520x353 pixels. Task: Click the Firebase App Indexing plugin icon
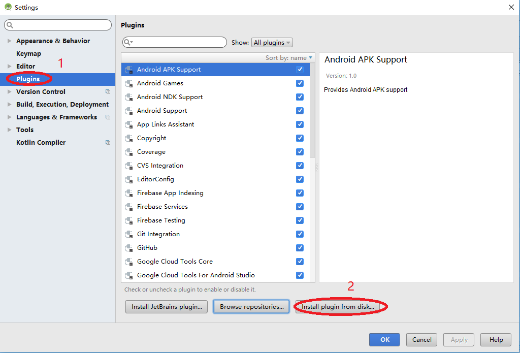(x=128, y=193)
